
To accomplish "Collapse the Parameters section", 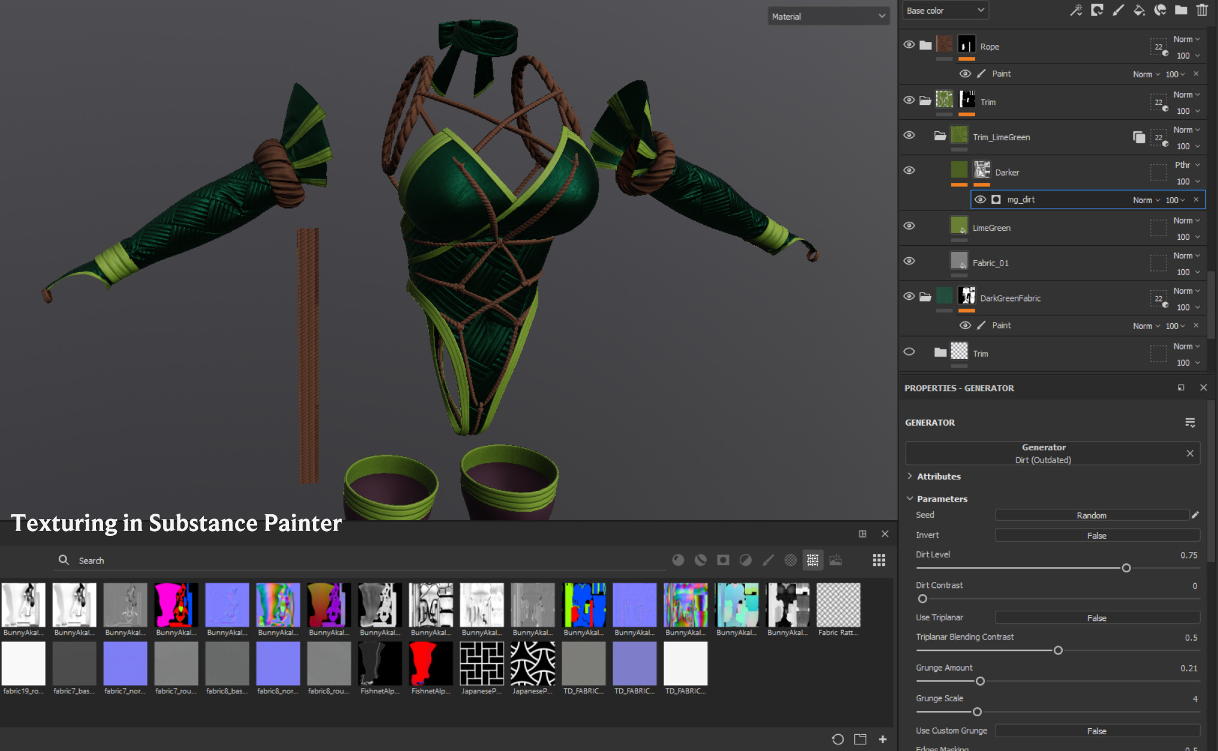I will point(910,498).
